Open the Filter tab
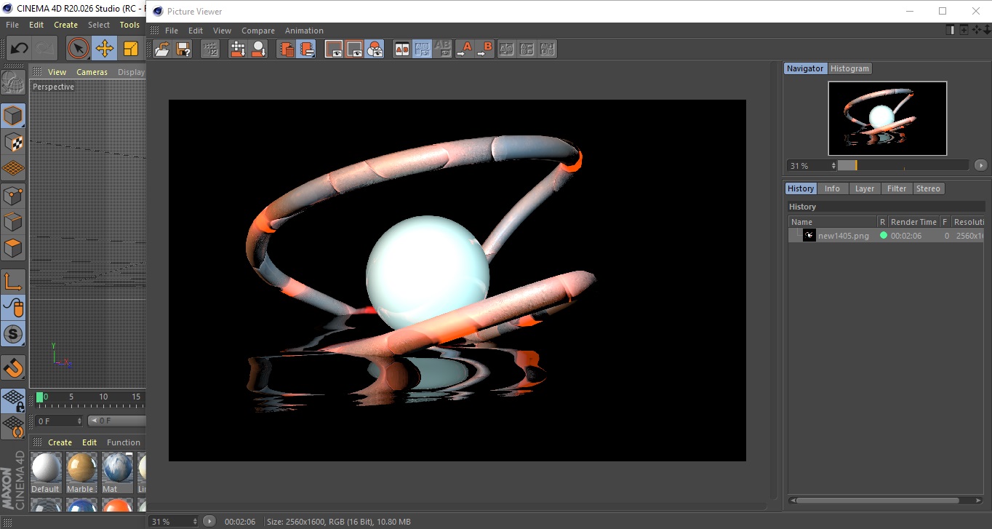The image size is (992, 529). click(897, 188)
